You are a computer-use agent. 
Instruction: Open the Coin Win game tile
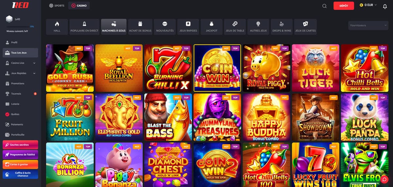pyautogui.click(x=217, y=68)
